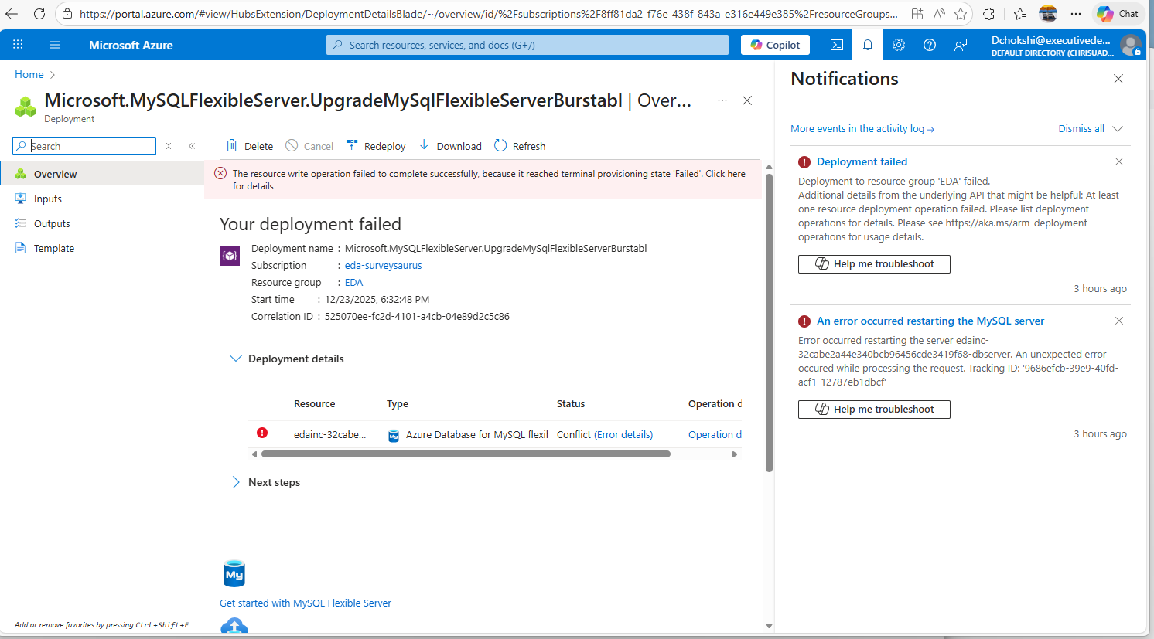
Task: Open the browser settings ellipsis menu
Action: click(1076, 14)
